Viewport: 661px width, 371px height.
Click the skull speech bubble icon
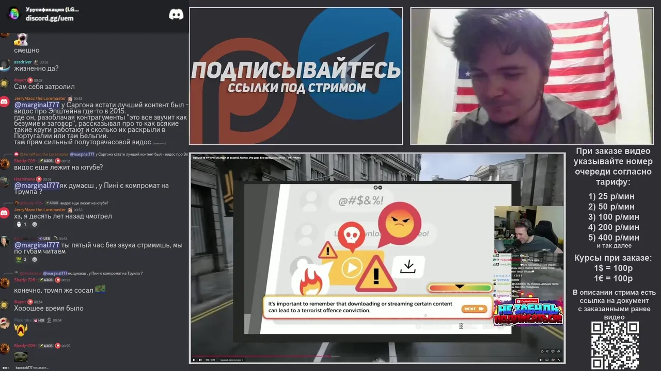351,237
